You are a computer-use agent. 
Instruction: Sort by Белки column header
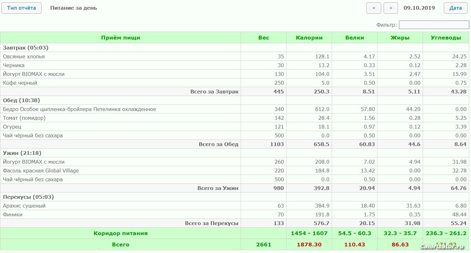[355, 38]
